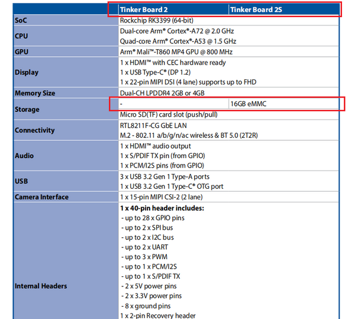Click '- up to 28 x GPIO pins' line

tap(153, 218)
